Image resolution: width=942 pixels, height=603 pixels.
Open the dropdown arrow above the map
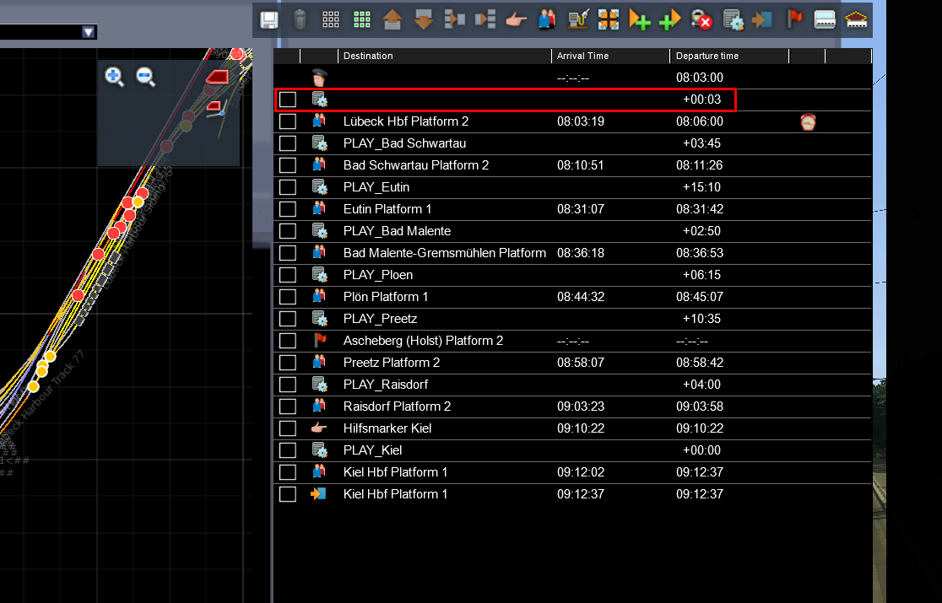click(89, 32)
